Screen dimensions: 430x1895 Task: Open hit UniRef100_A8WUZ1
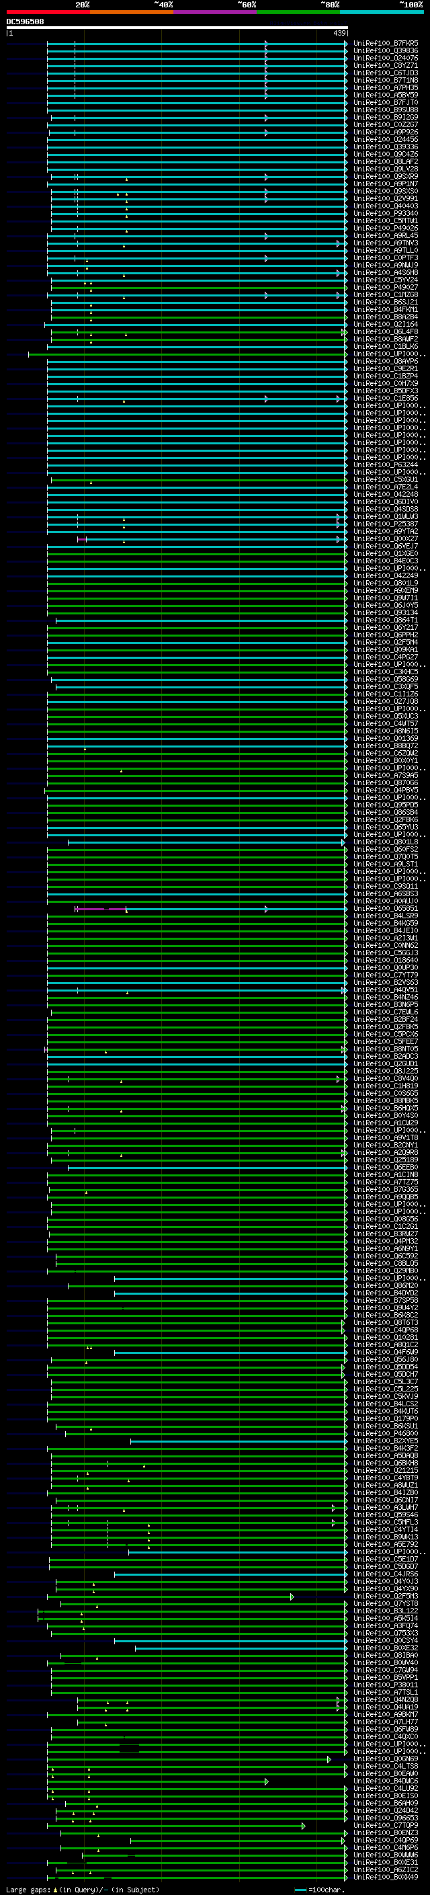[x=386, y=1485]
